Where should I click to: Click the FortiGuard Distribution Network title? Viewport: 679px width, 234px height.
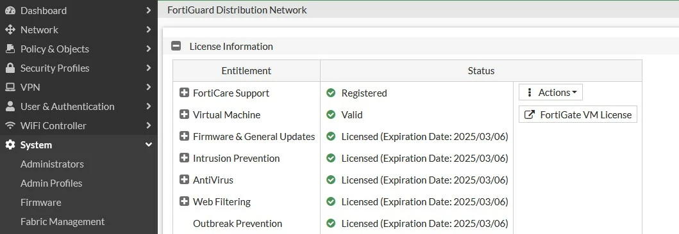pos(237,10)
